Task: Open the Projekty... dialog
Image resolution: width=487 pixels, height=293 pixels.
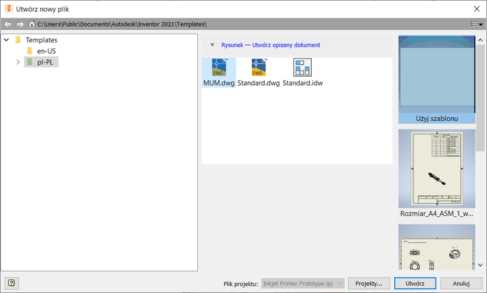Action: 369,283
